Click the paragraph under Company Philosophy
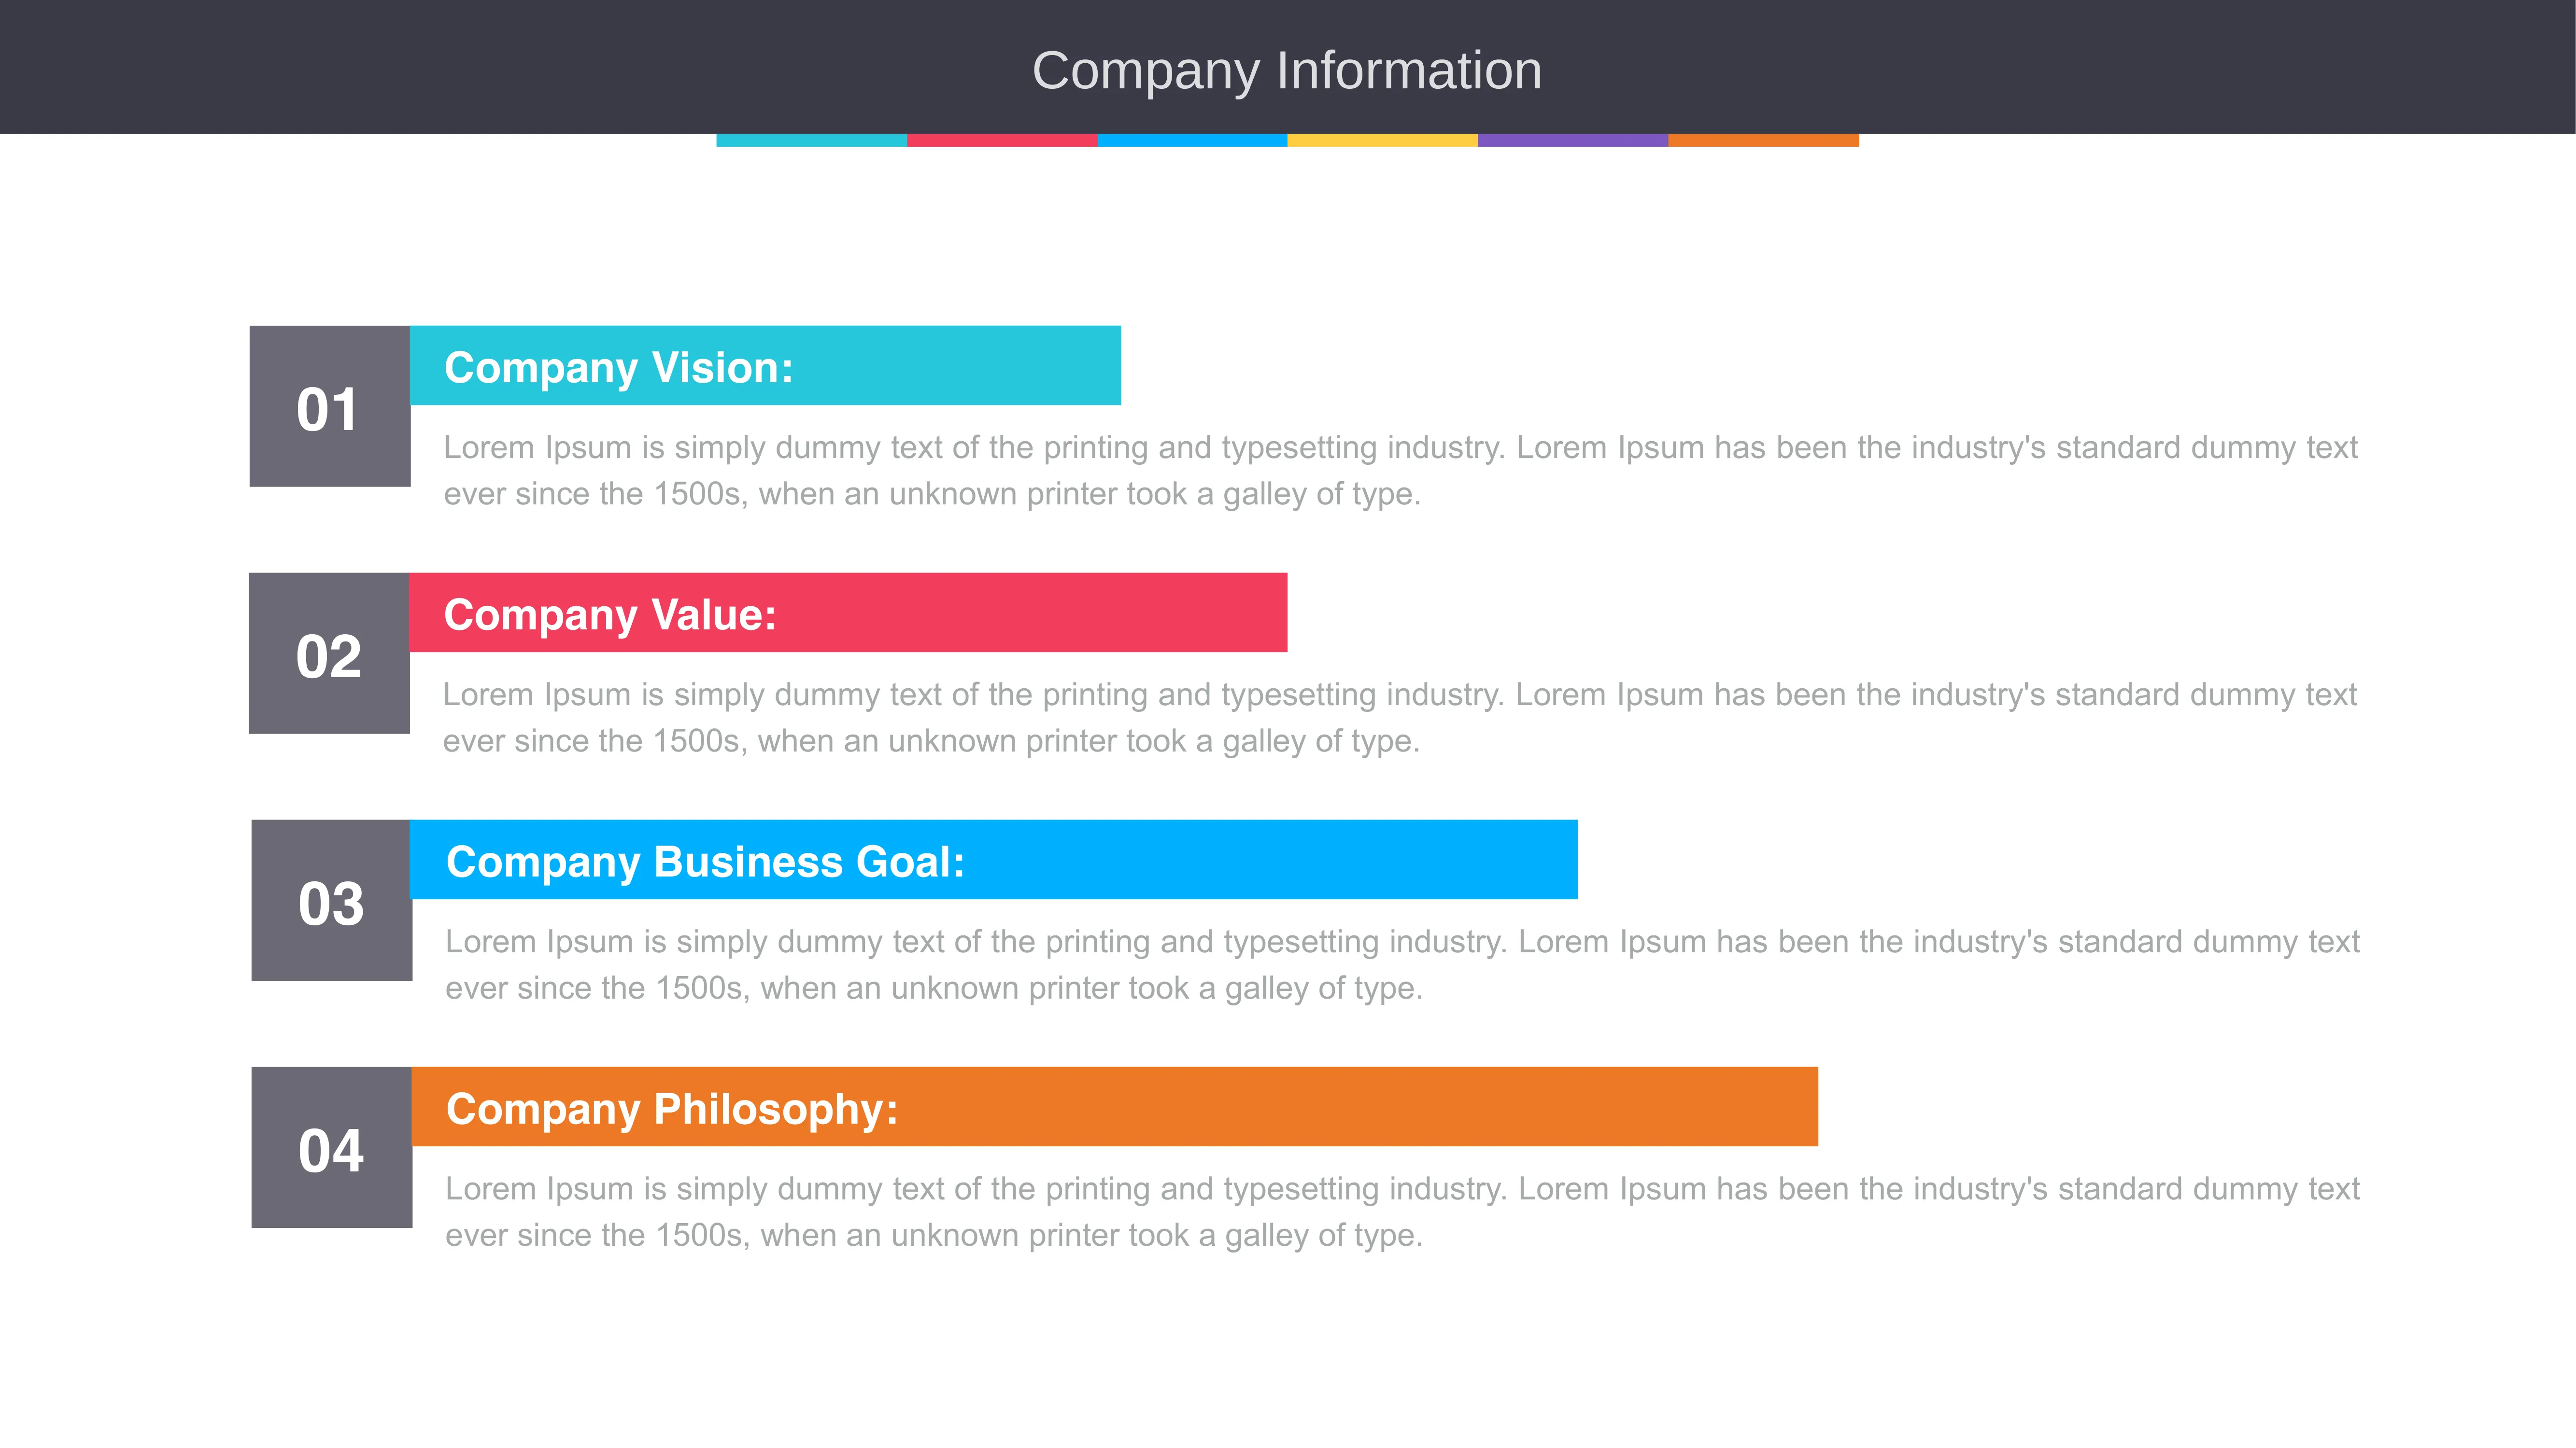Viewport: 2576px width, 1448px height. click(x=1402, y=1211)
